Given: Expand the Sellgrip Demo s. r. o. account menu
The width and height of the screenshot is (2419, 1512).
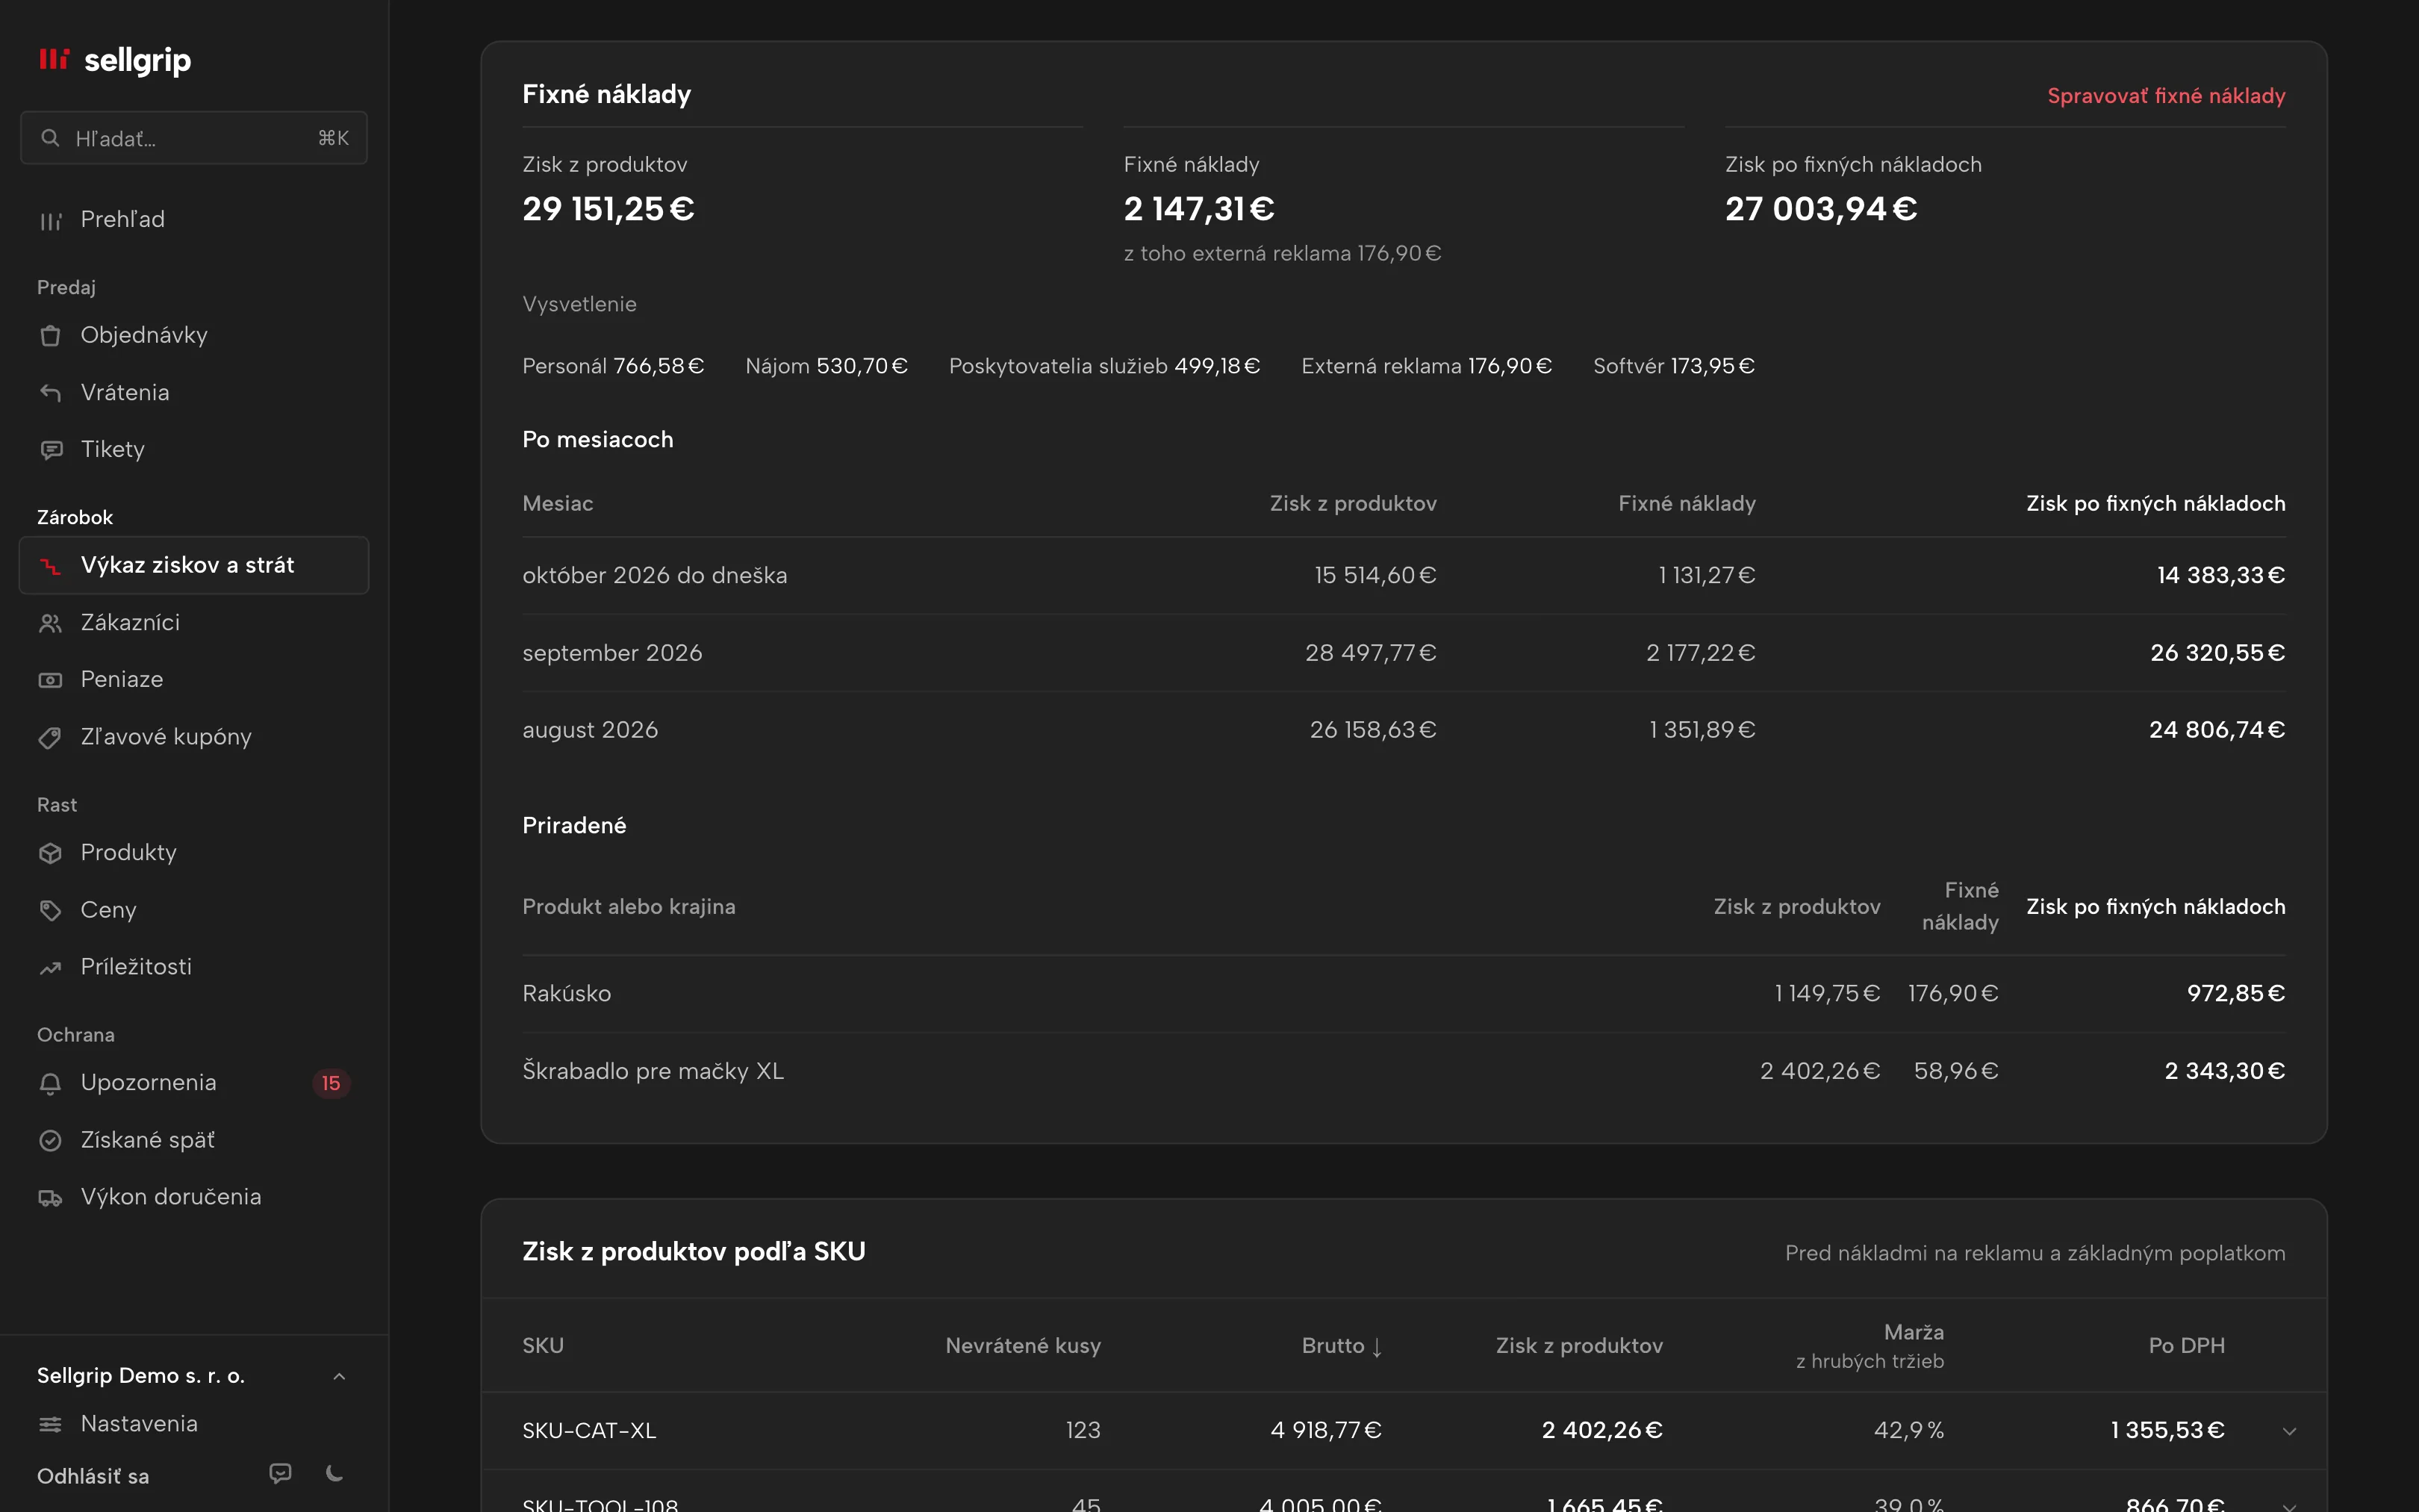Looking at the screenshot, I should 193,1376.
